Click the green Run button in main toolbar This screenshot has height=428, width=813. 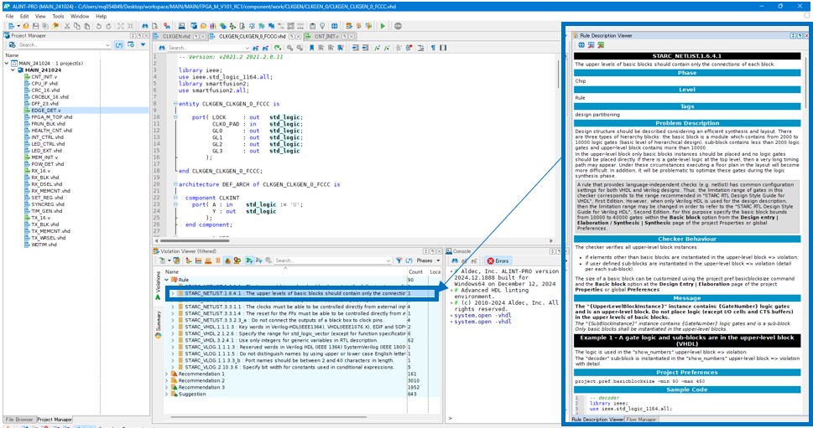(383, 26)
